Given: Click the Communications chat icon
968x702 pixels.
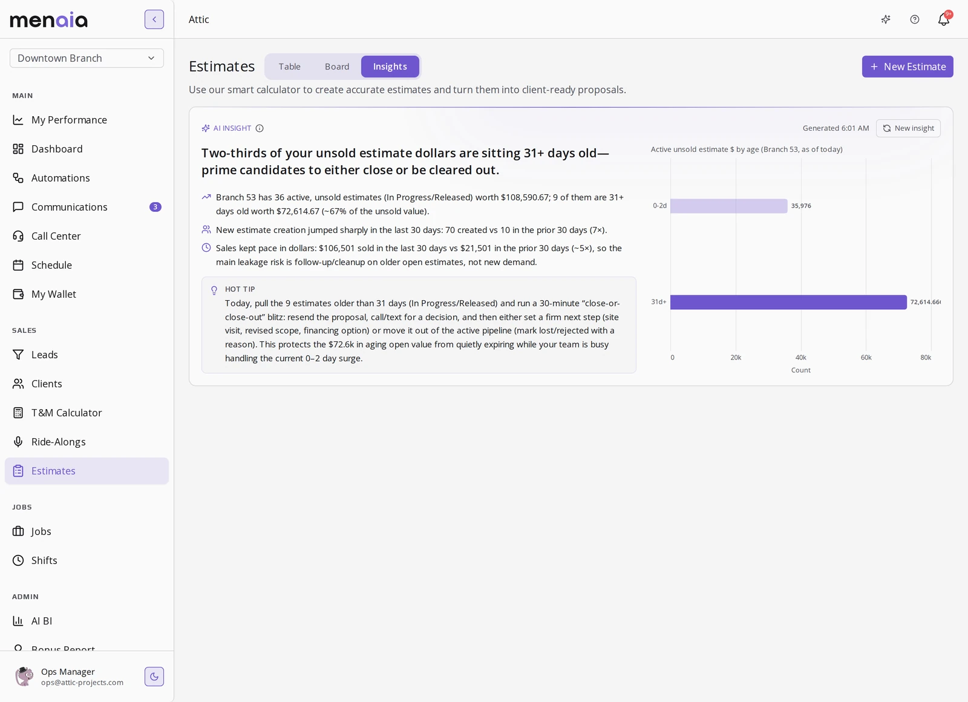Looking at the screenshot, I should point(18,207).
